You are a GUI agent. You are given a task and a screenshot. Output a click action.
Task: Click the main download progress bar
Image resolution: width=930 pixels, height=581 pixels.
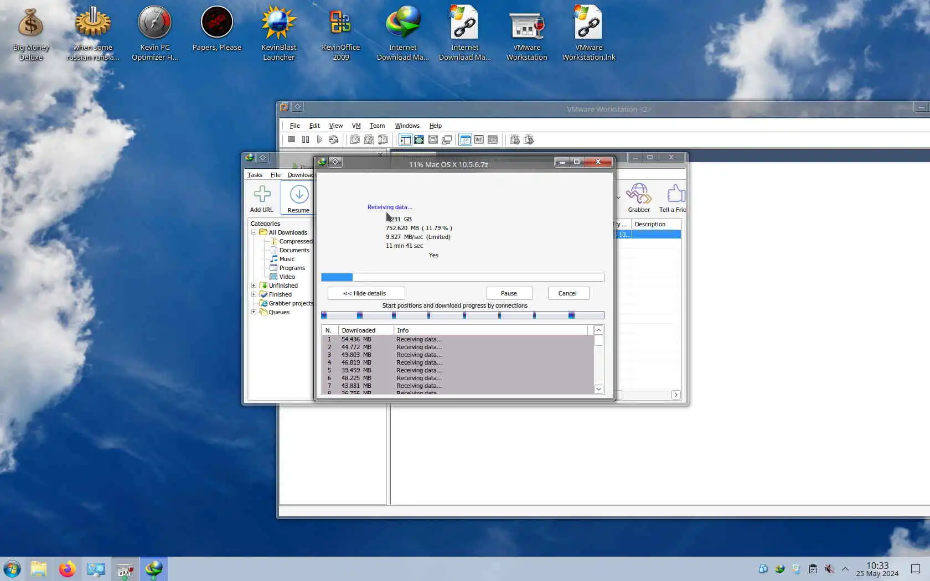463,277
